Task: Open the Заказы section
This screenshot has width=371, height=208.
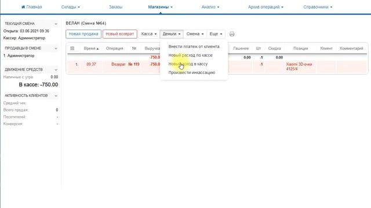Action: (115, 7)
